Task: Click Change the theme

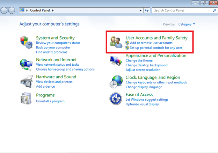Action: coord(139,60)
